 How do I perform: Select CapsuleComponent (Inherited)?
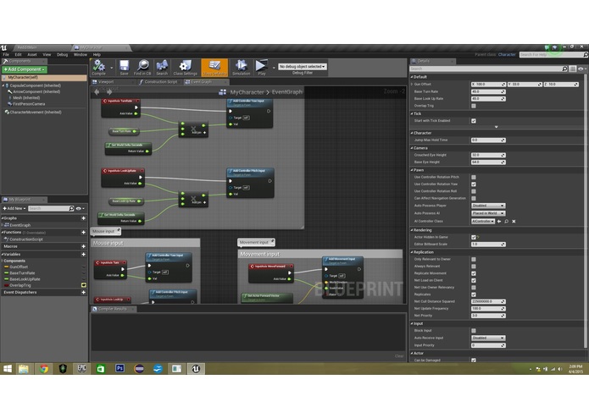tap(36, 85)
